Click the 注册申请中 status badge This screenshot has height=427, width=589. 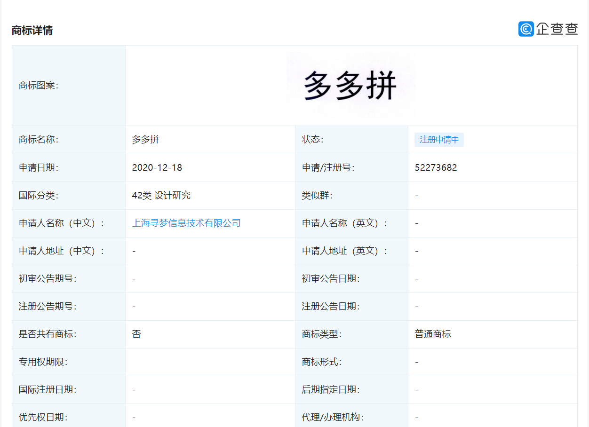coord(439,140)
